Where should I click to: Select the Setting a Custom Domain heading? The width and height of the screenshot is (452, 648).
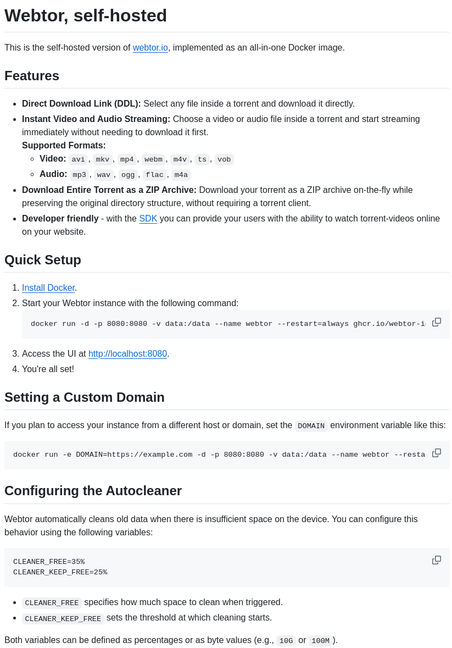[x=84, y=397]
